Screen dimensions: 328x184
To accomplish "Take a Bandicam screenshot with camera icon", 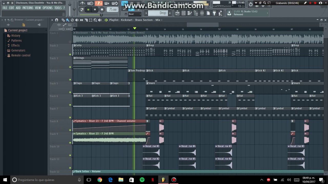I will coord(320,3).
